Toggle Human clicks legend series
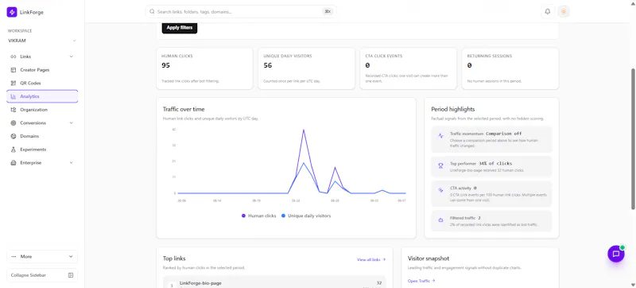Viewport: 636px width, 288px height. tap(259, 216)
